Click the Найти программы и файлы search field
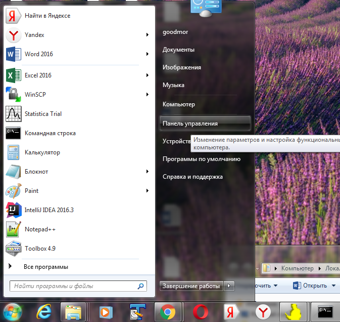This screenshot has width=340, height=322. pyautogui.click(x=76, y=286)
